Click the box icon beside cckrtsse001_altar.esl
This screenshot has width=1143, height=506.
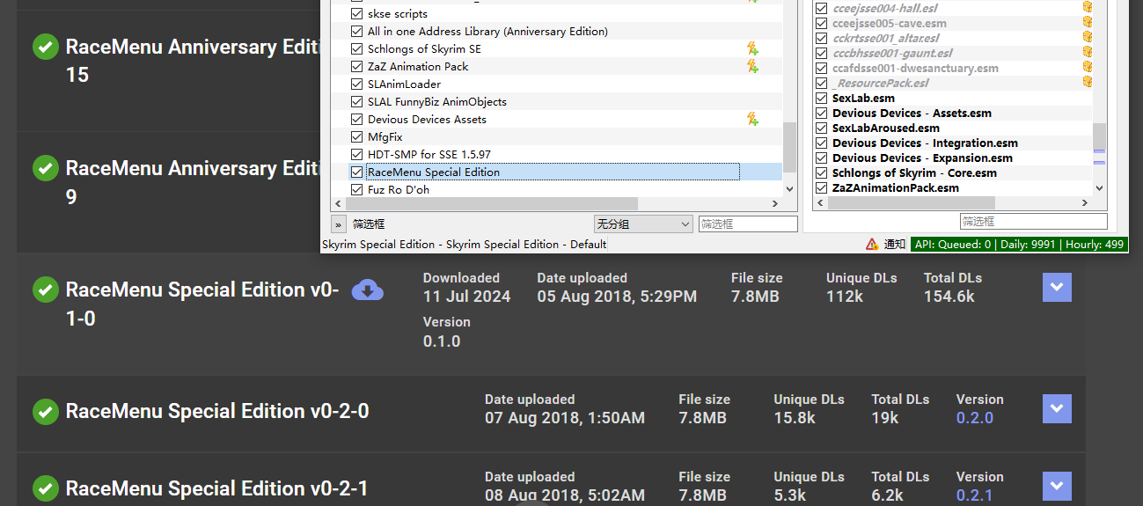(x=1087, y=38)
